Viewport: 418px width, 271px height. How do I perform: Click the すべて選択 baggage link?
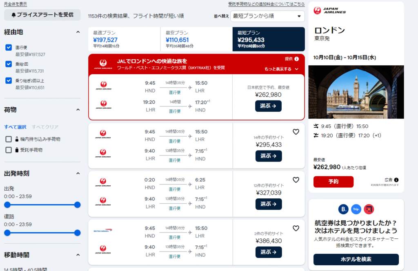pyautogui.click(x=15, y=127)
